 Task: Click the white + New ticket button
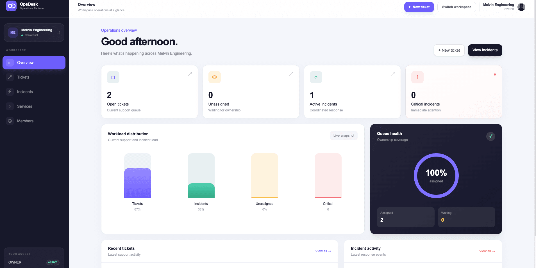click(449, 50)
